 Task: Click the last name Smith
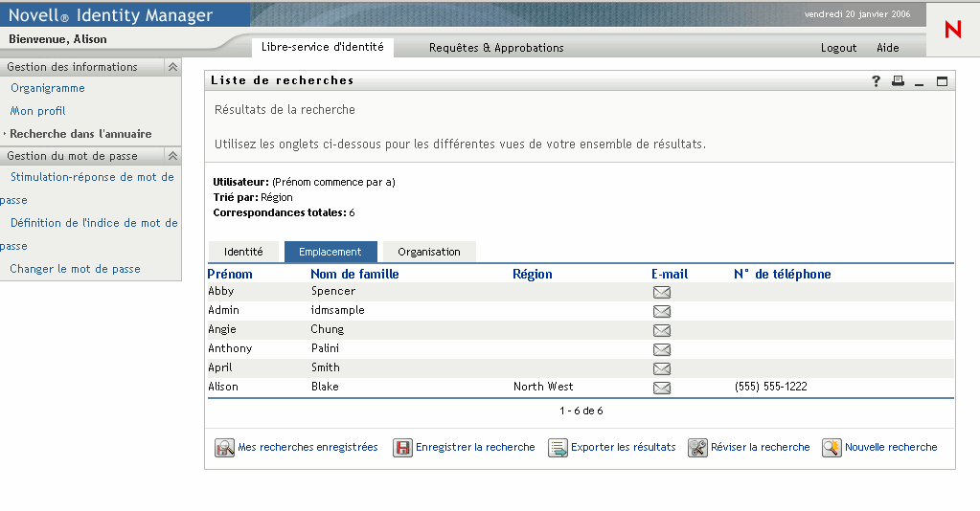tap(326, 367)
